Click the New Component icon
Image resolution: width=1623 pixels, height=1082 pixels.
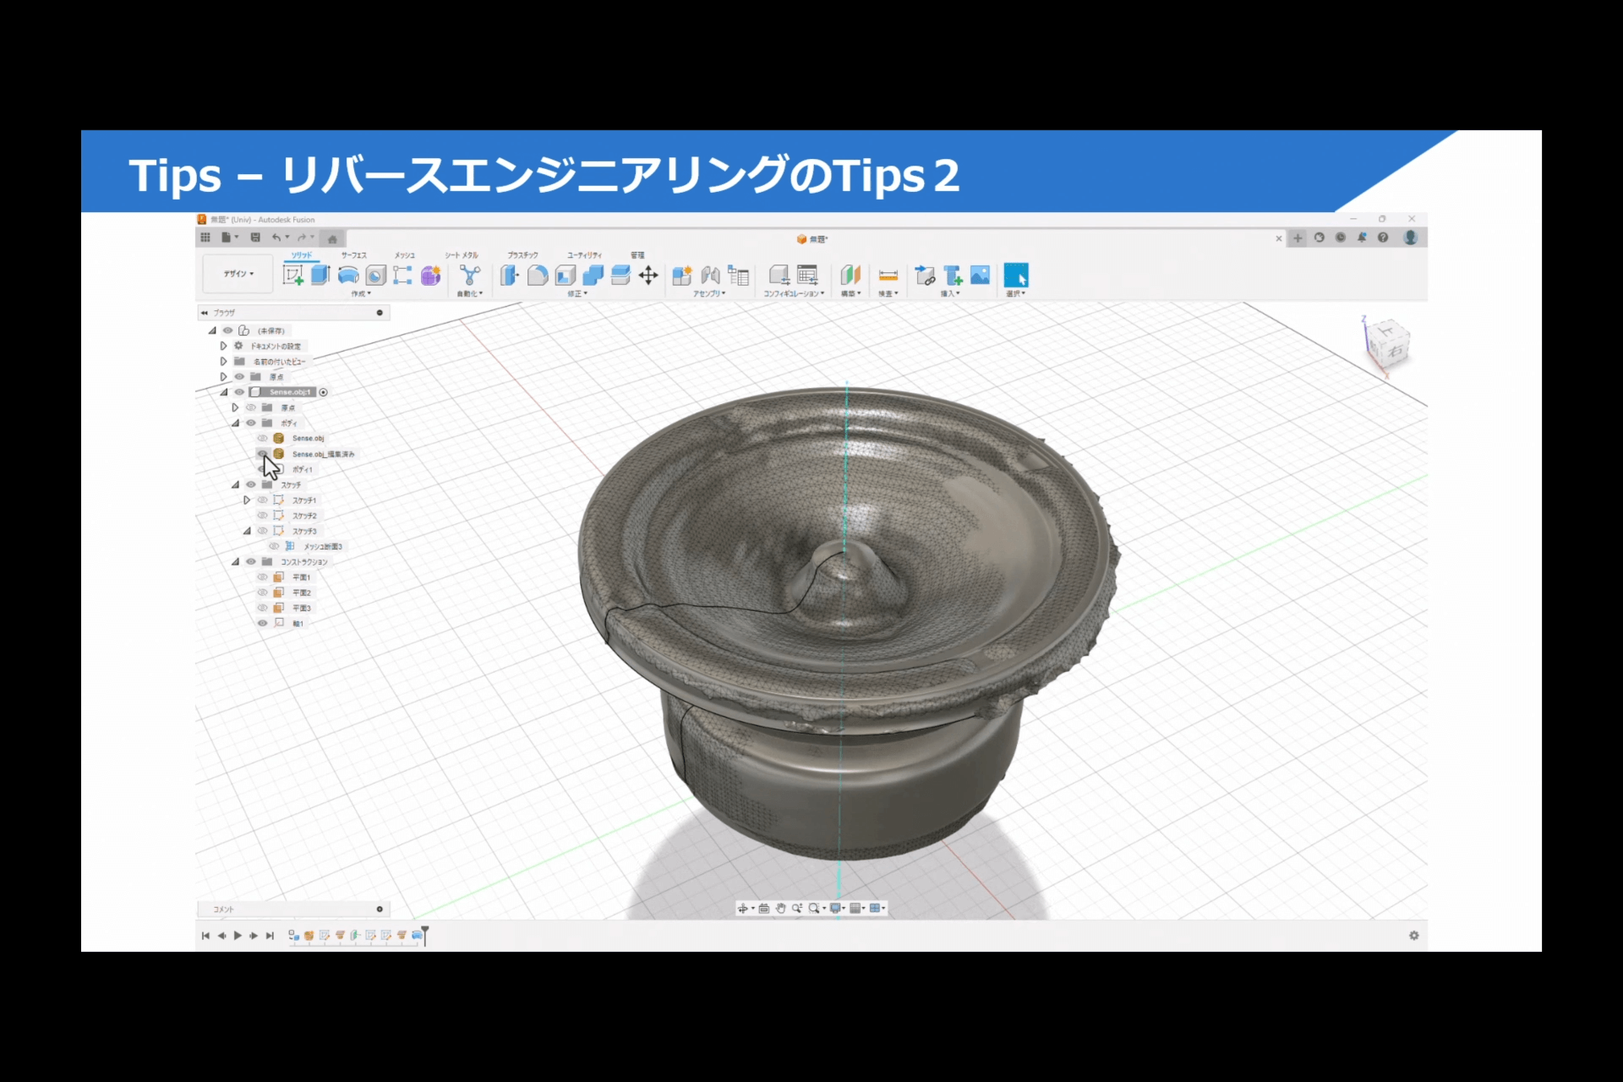[x=682, y=276]
